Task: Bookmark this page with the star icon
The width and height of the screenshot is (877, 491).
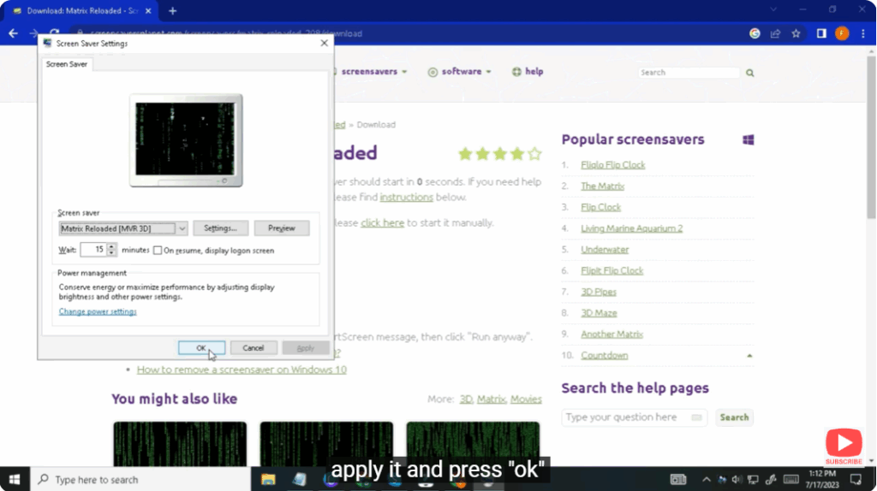Action: 796,33
